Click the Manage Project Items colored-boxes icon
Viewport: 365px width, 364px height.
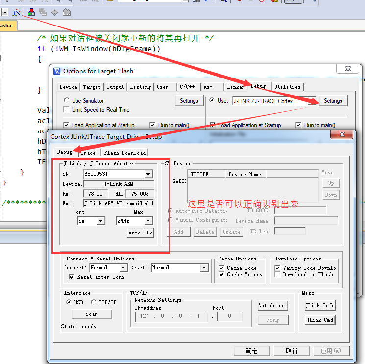tap(31, 12)
